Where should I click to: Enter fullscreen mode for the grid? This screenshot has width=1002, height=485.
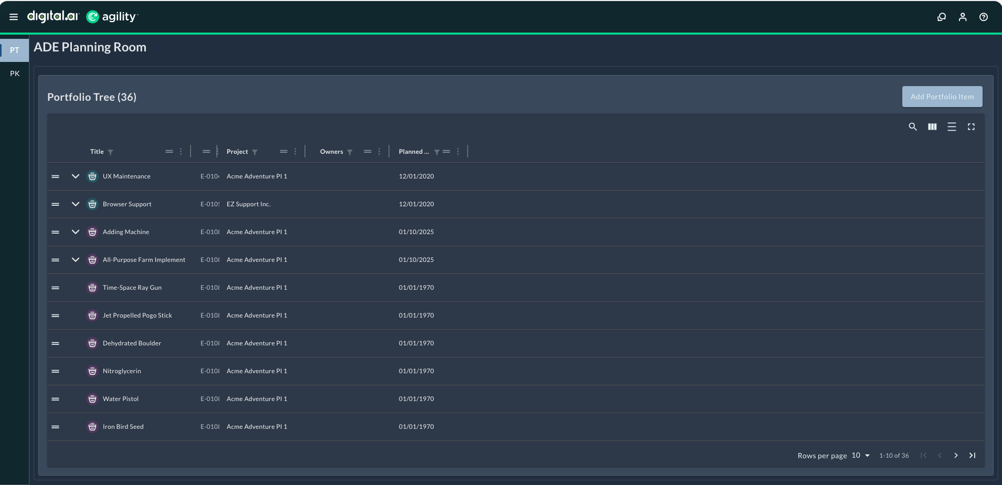point(971,126)
